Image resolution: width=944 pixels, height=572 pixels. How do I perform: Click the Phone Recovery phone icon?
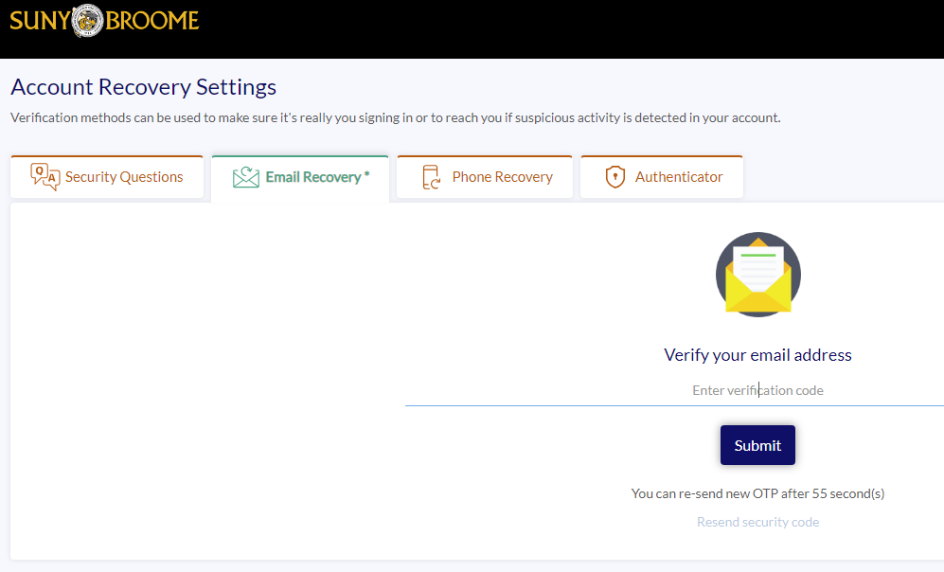pyautogui.click(x=431, y=177)
